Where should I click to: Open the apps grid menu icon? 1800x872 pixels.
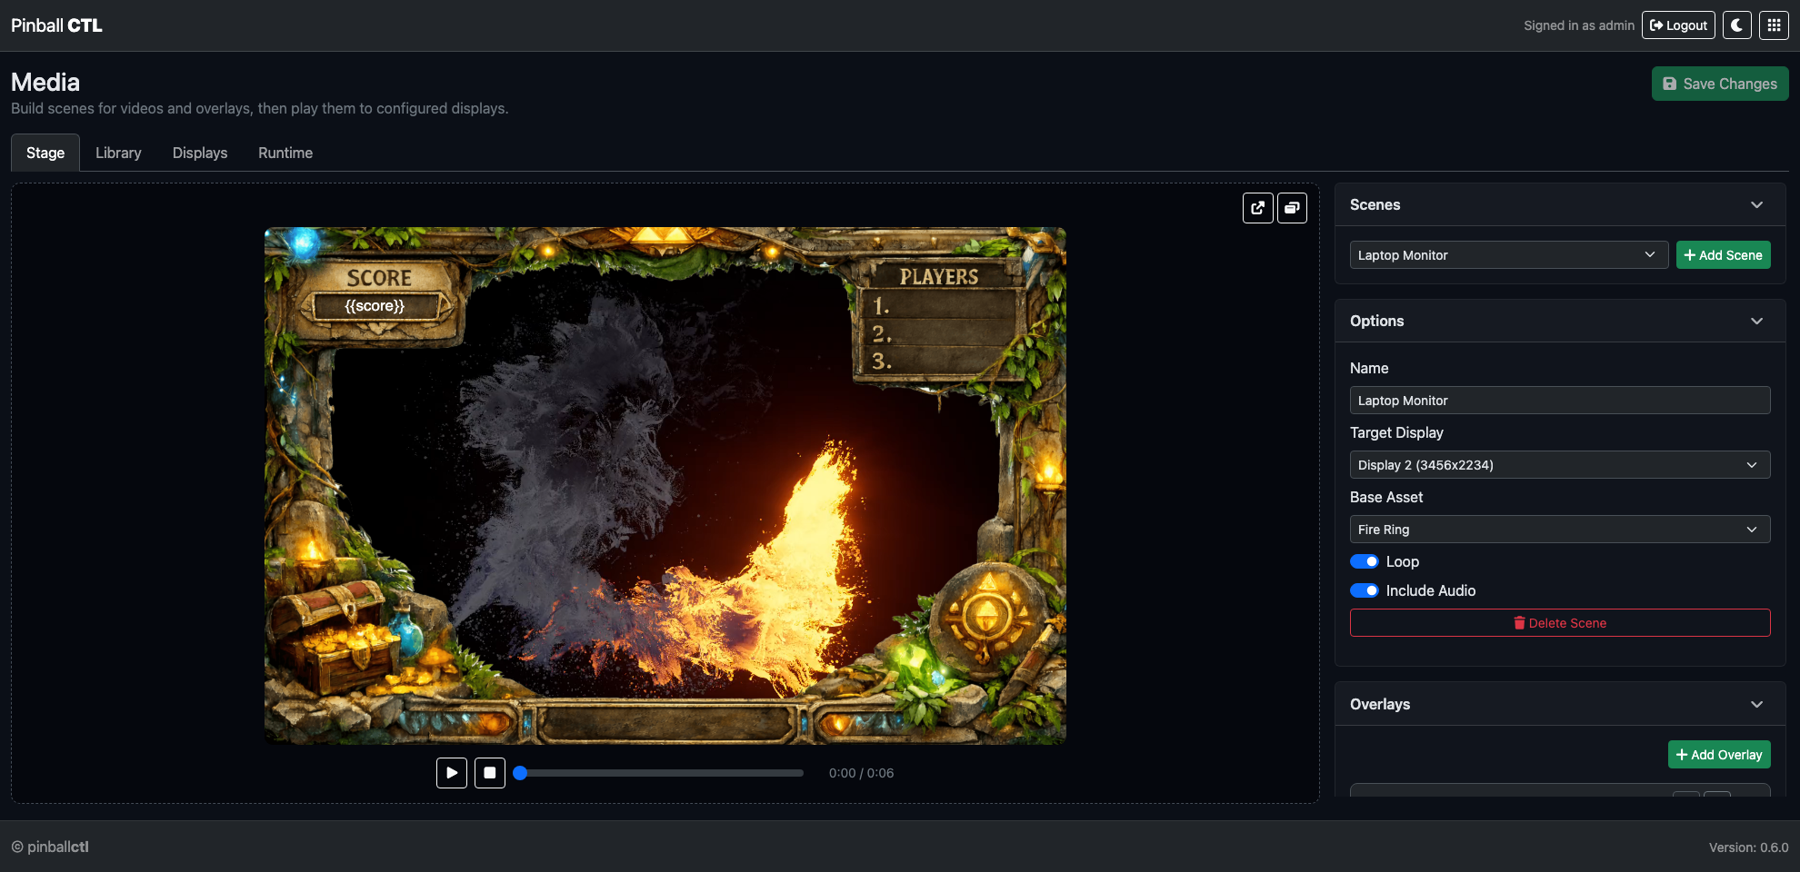coord(1774,25)
